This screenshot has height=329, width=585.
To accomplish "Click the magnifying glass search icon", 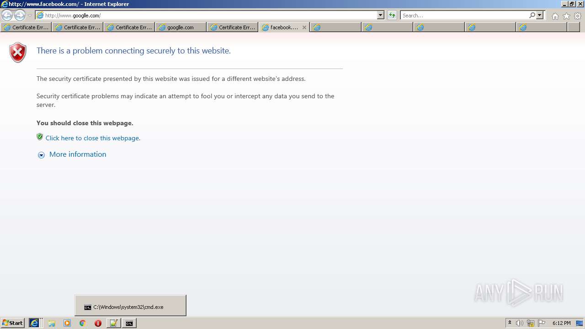I will (x=532, y=15).
